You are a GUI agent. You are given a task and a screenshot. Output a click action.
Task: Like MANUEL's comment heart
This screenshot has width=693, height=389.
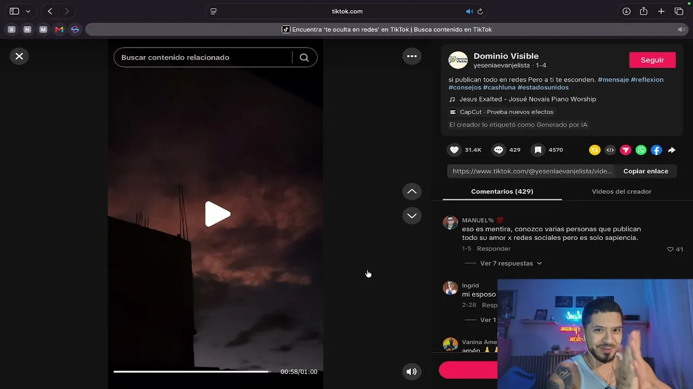(670, 249)
